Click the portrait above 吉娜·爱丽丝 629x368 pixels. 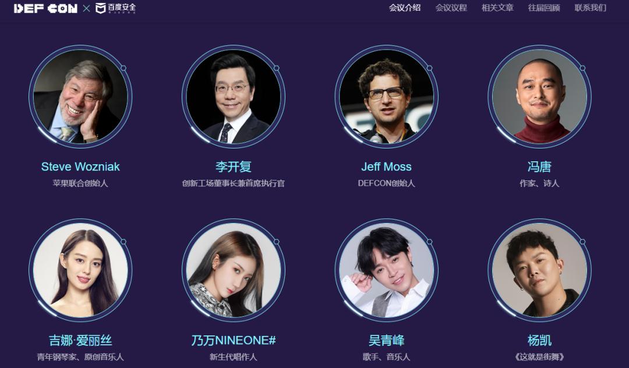(x=80, y=270)
